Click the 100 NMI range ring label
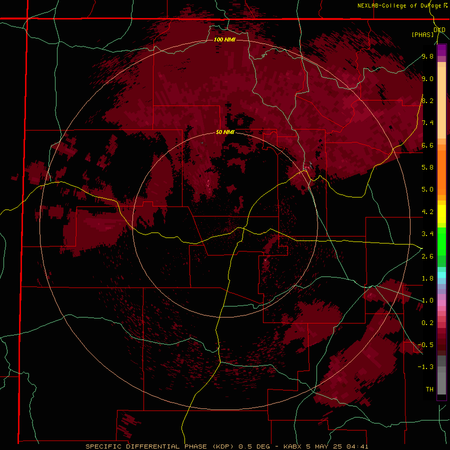Image resolution: width=450 pixels, height=450 pixels. pyautogui.click(x=224, y=39)
